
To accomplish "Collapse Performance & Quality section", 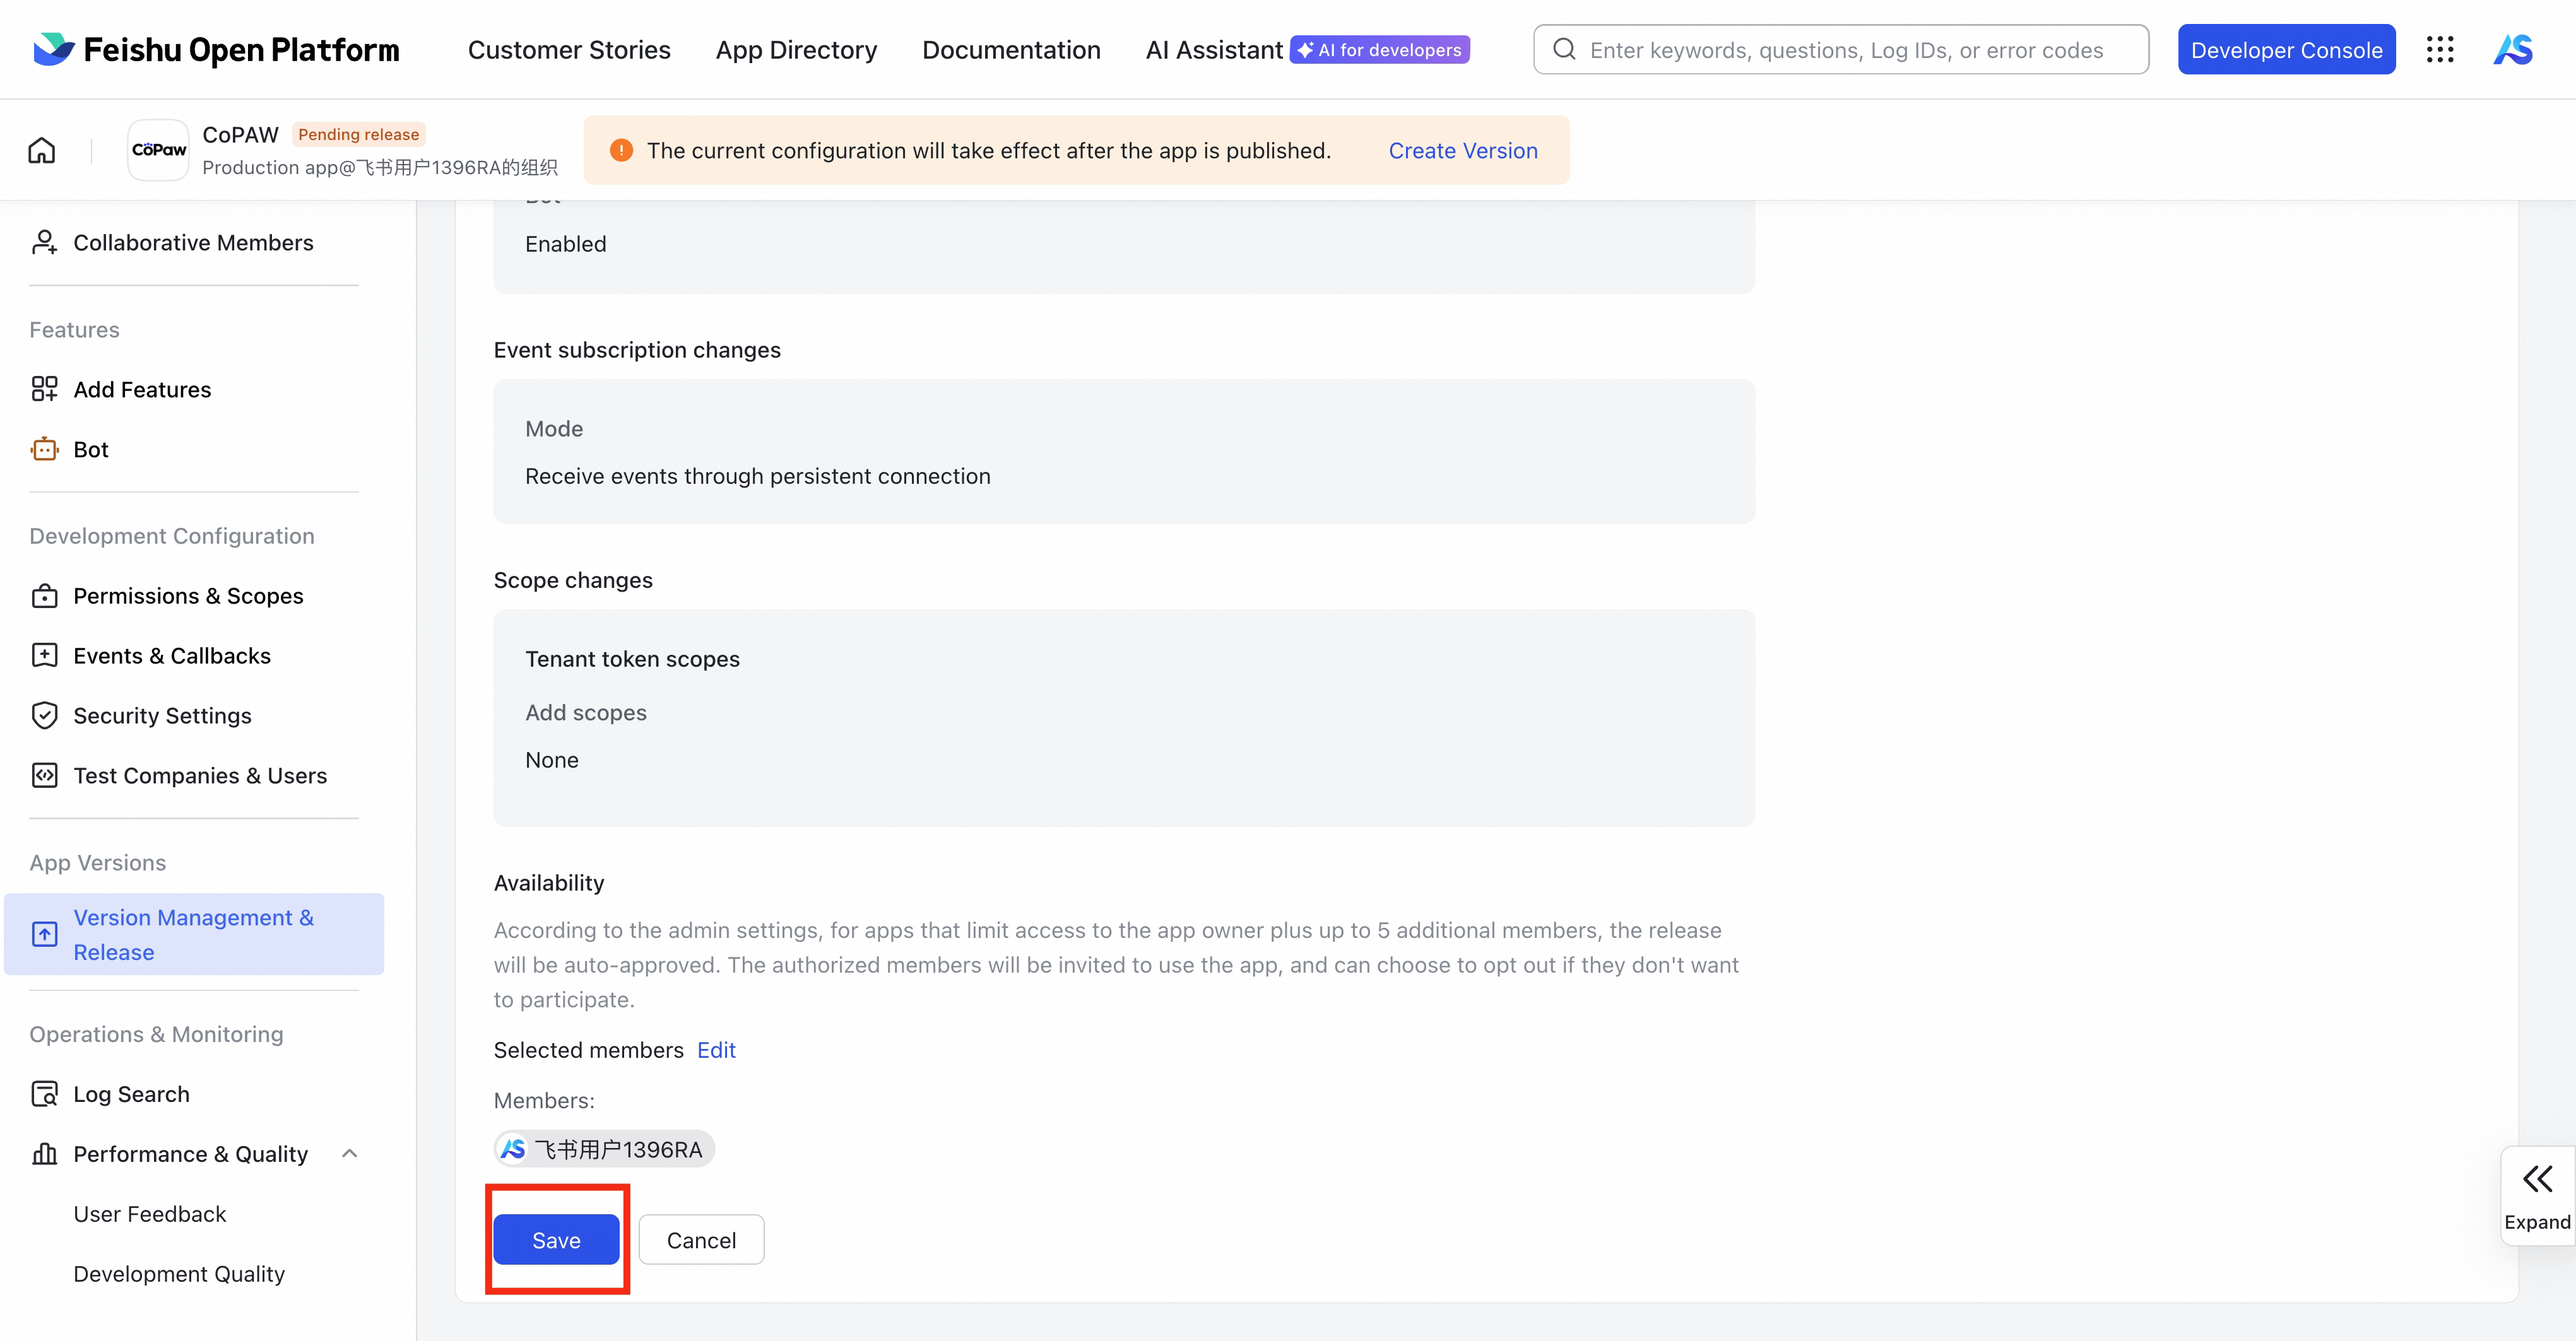I will click(349, 1154).
